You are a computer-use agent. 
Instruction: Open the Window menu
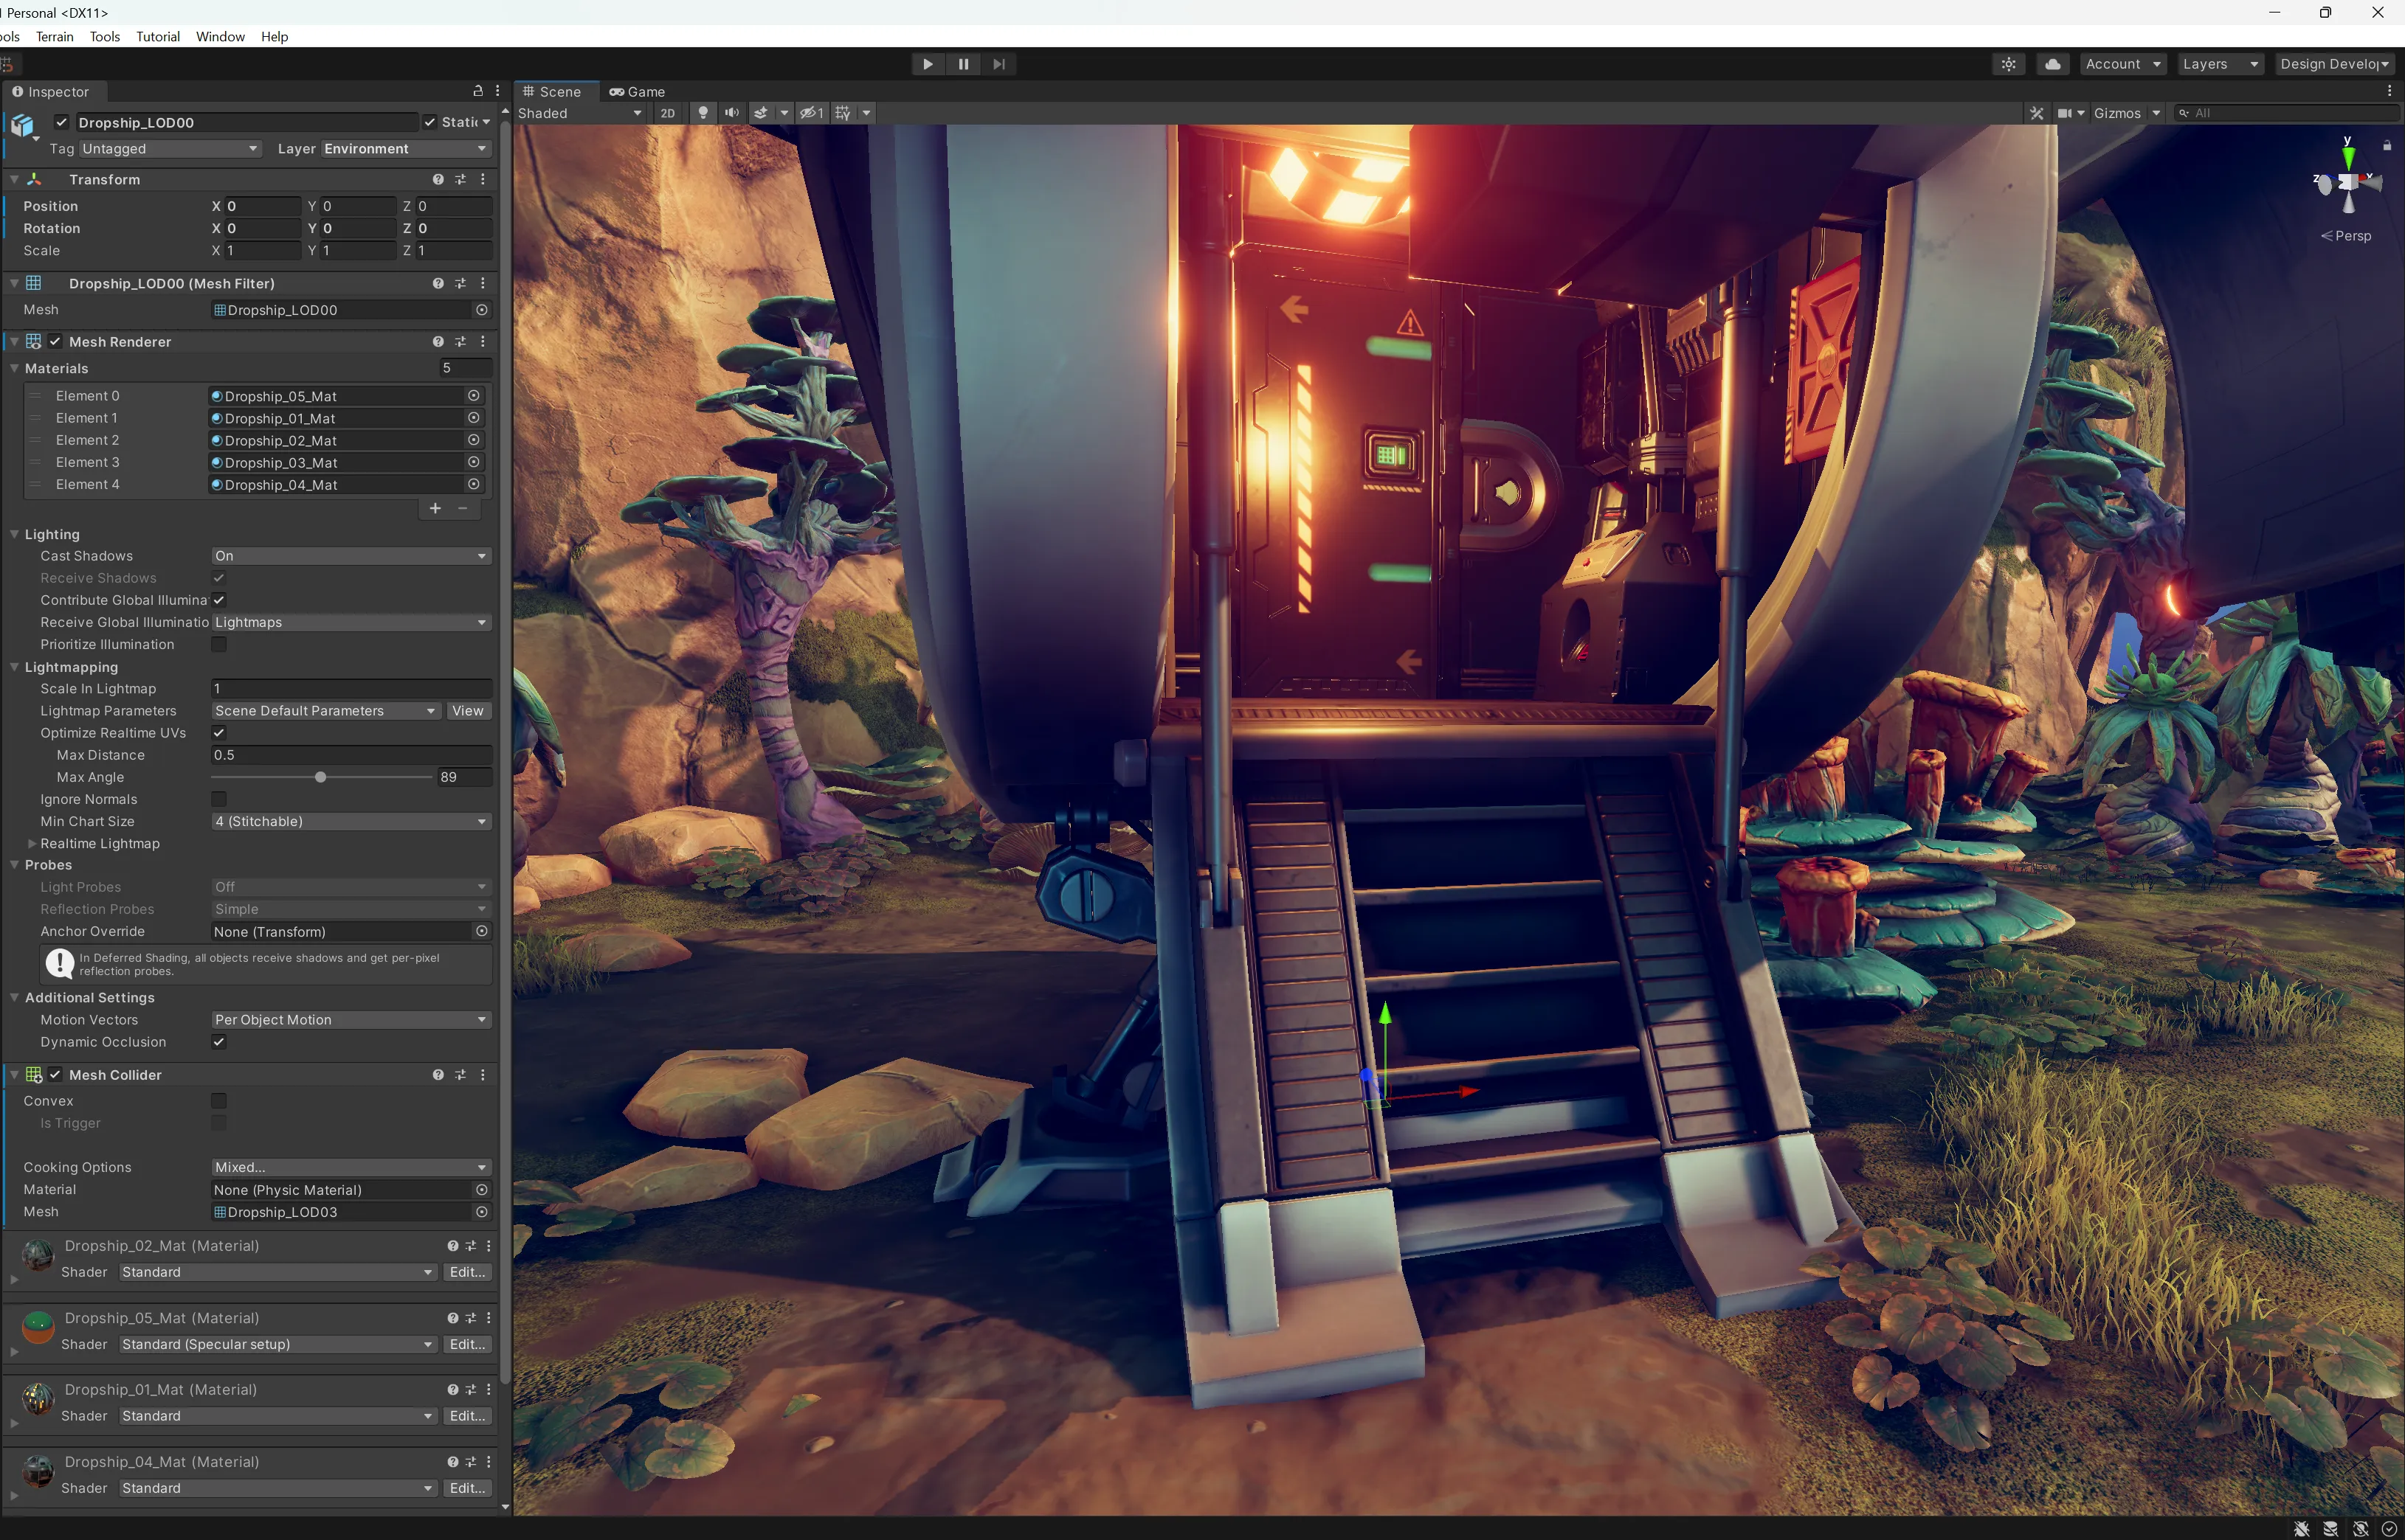(220, 37)
